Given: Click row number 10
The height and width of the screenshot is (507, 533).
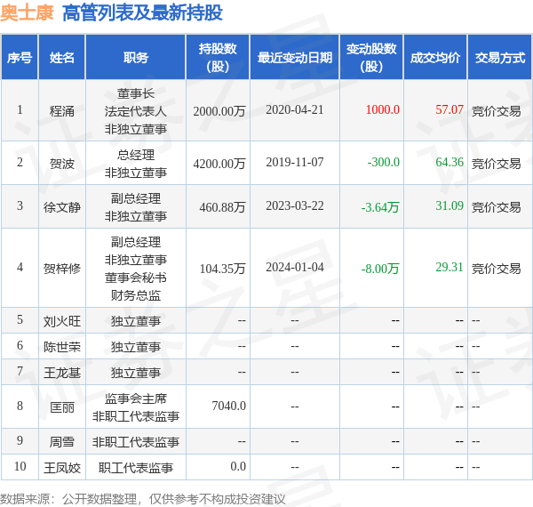Looking at the screenshot, I should pos(20,466).
